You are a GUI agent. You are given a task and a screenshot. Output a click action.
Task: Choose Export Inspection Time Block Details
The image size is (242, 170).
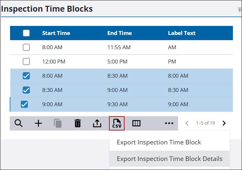pos(170,159)
